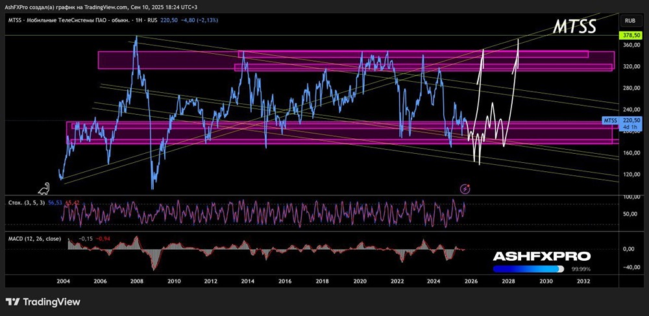Click the 50,00 stochastic axis label
This screenshot has height=316, width=649.
tap(631, 214)
